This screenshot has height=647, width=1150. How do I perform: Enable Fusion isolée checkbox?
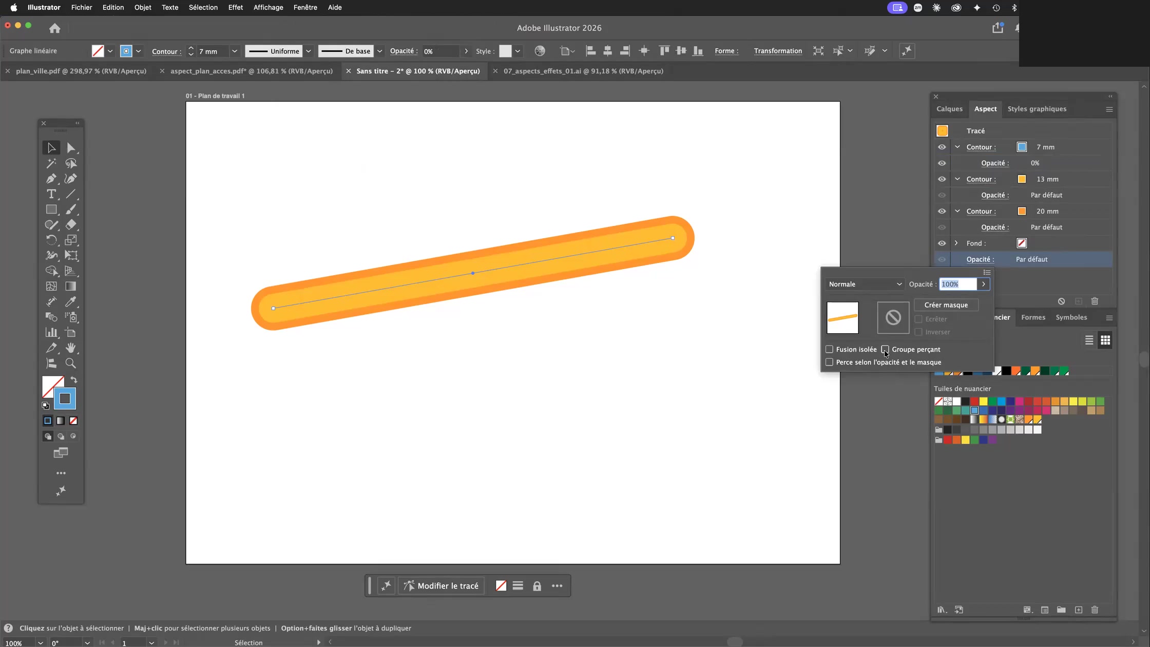(829, 349)
